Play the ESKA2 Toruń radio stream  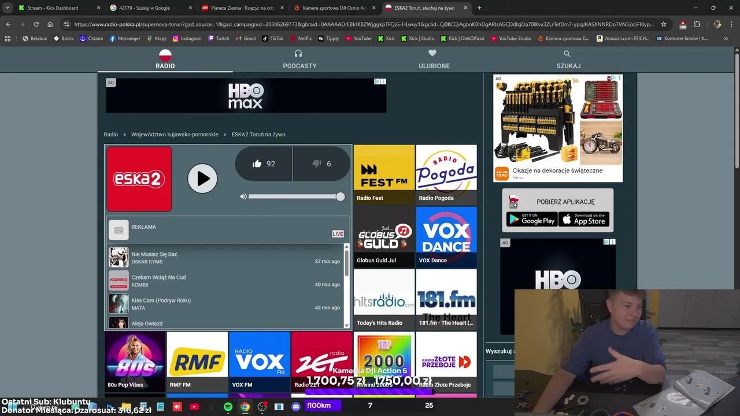(x=202, y=179)
